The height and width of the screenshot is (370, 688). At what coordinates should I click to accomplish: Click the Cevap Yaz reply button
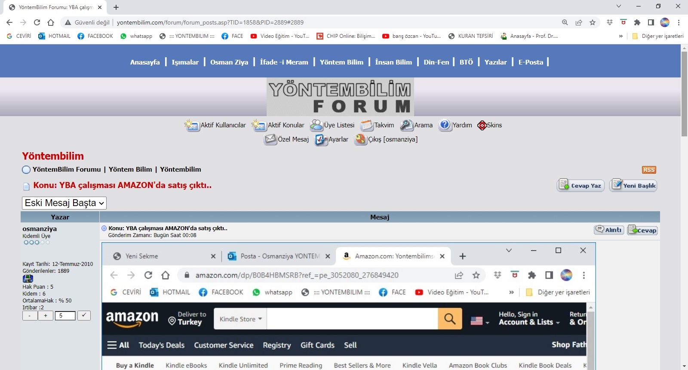(x=581, y=185)
